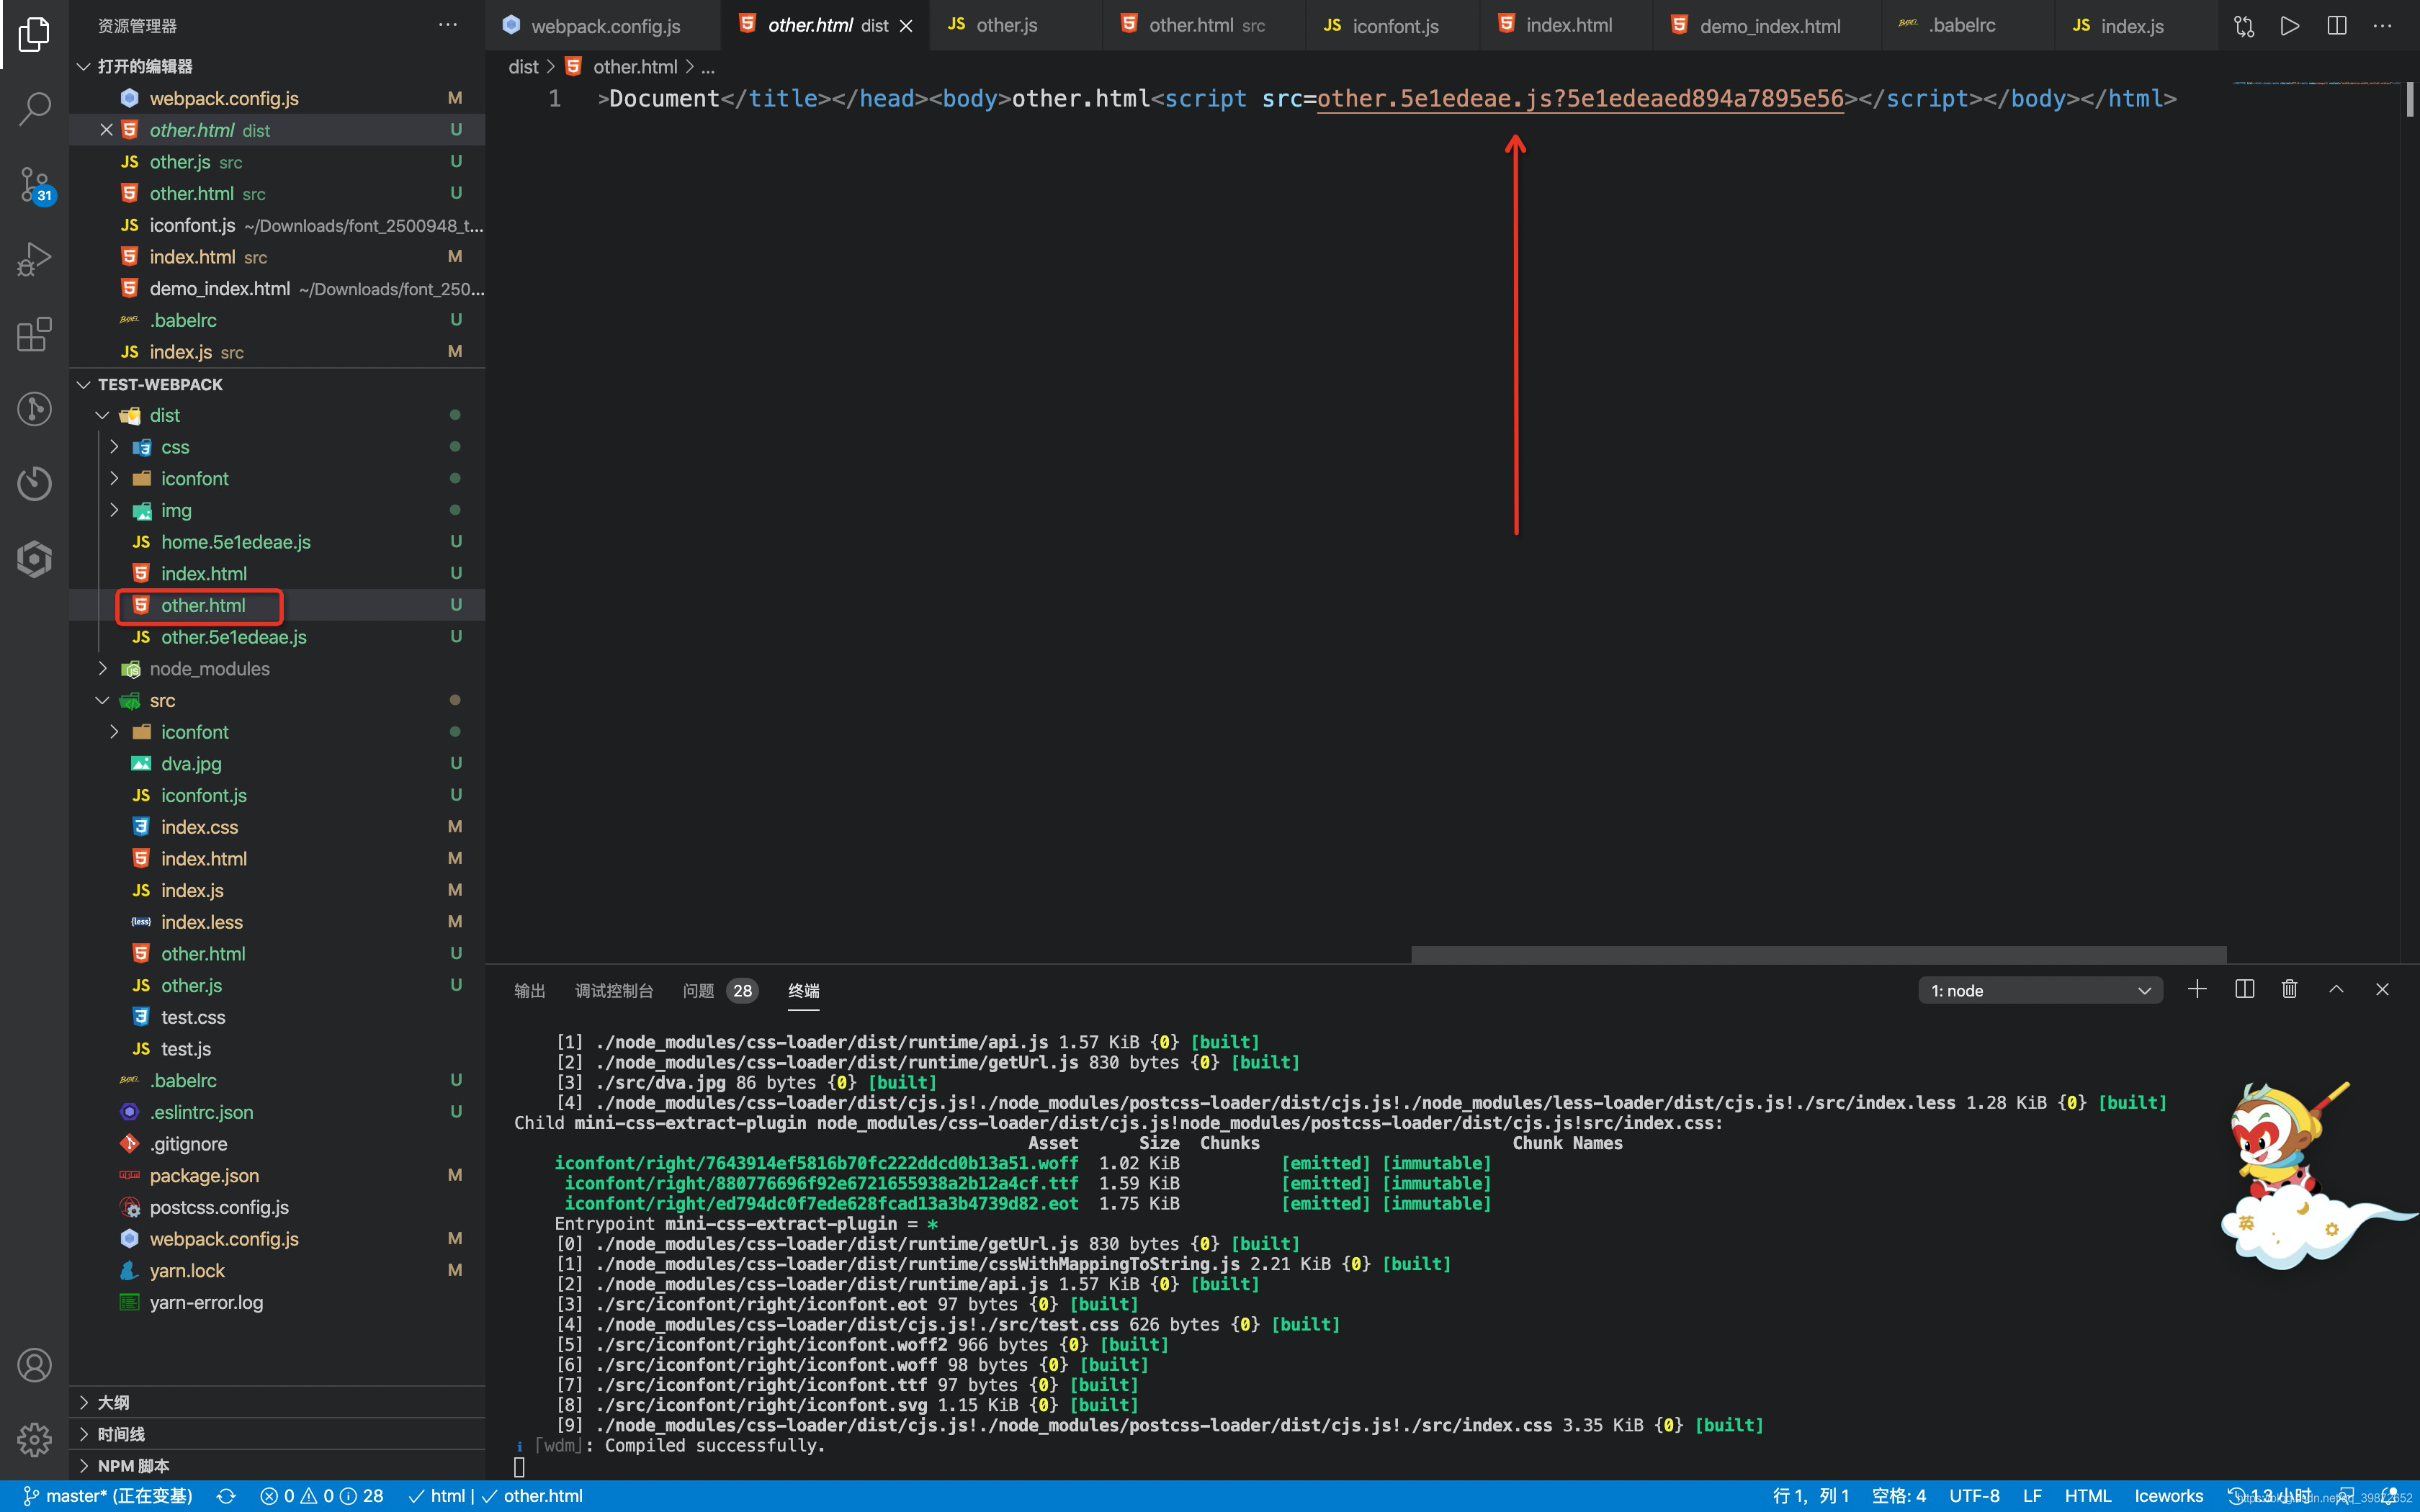Expand the iconfont folder in dist

[114, 479]
